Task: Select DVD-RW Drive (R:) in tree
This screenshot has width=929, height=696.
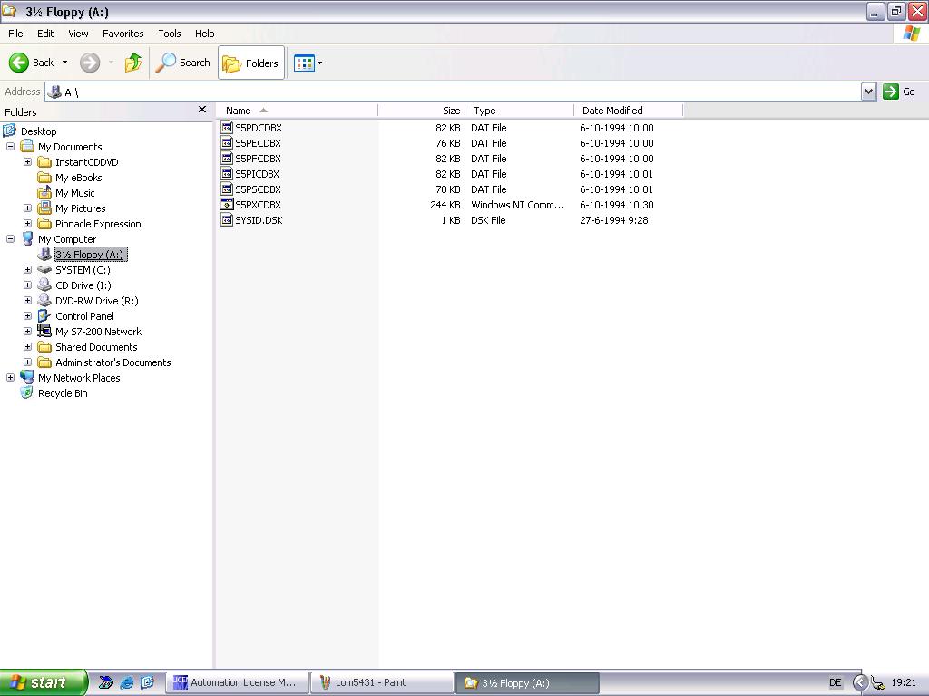Action: click(96, 301)
